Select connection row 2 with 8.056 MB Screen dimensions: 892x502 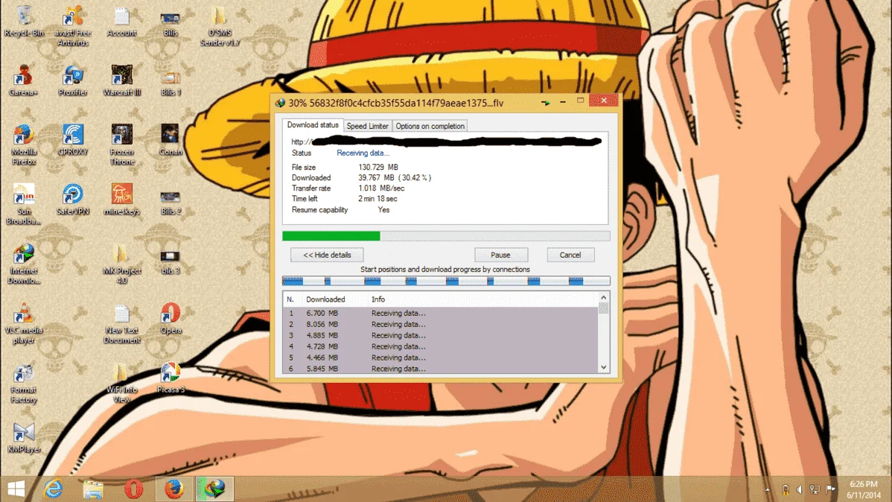(440, 325)
